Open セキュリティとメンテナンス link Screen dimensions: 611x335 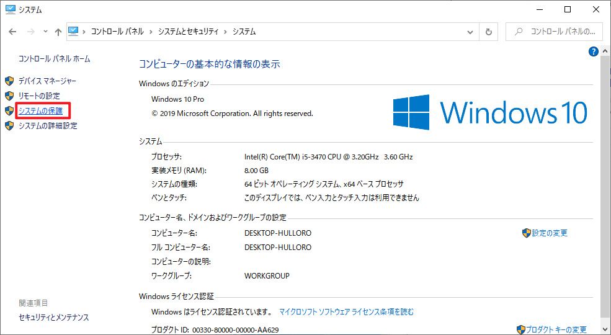click(x=54, y=318)
